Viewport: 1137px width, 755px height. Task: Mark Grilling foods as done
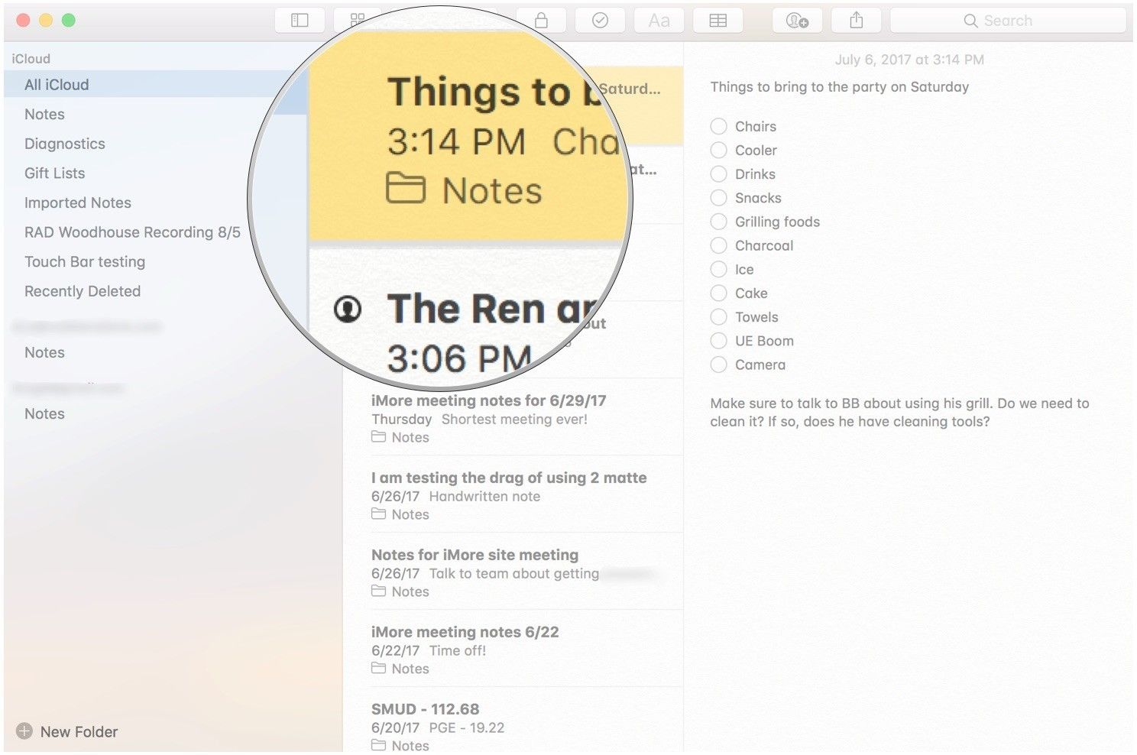click(718, 222)
